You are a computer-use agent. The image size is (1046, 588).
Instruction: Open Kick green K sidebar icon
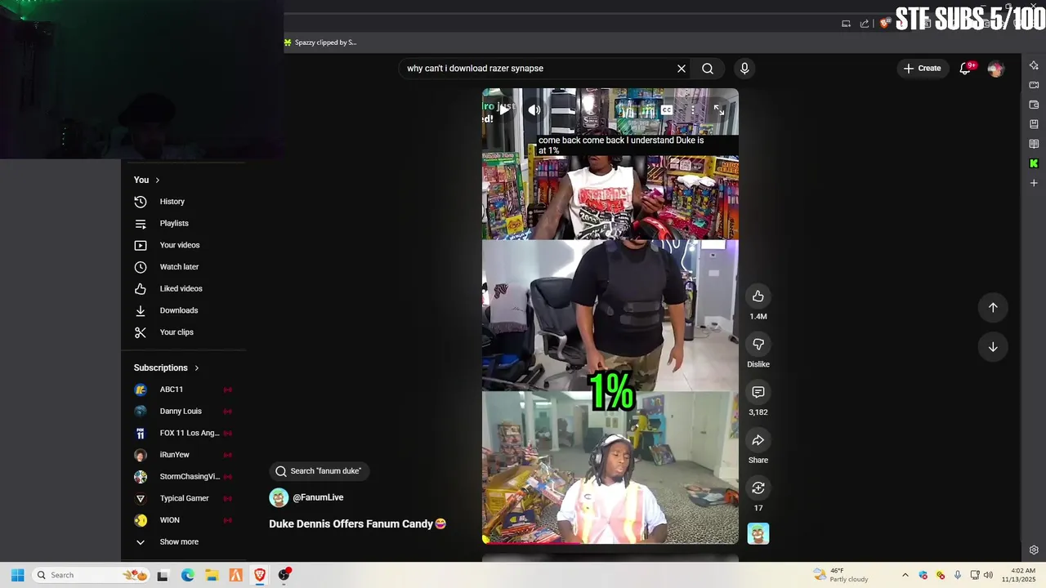pyautogui.click(x=1034, y=163)
